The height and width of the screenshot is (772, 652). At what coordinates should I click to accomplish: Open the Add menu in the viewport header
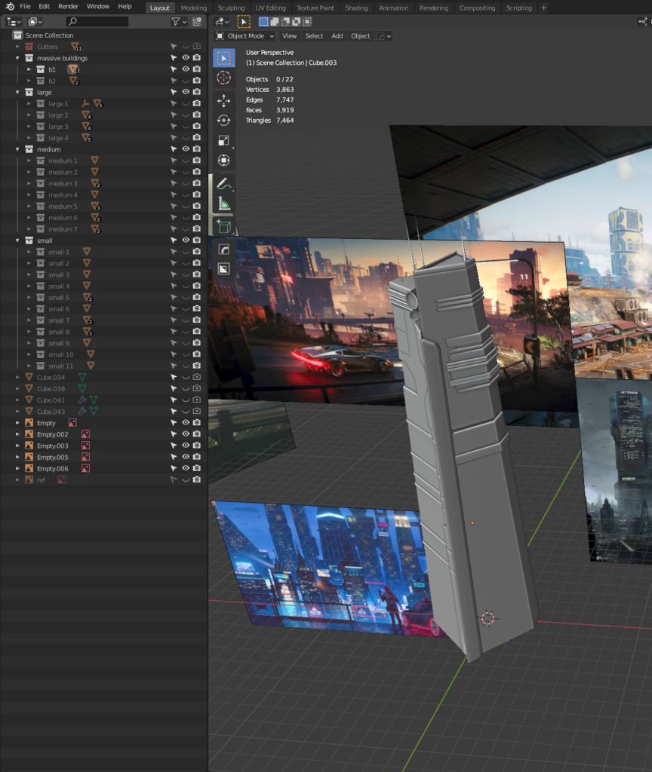click(337, 36)
